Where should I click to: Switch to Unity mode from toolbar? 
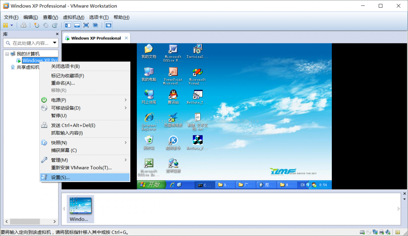click(x=95, y=25)
